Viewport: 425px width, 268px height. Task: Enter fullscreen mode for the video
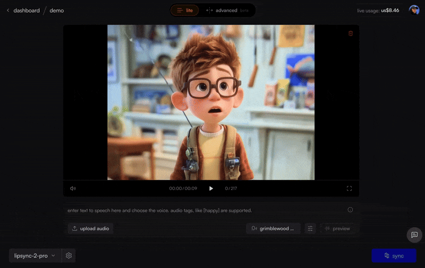pos(349,189)
